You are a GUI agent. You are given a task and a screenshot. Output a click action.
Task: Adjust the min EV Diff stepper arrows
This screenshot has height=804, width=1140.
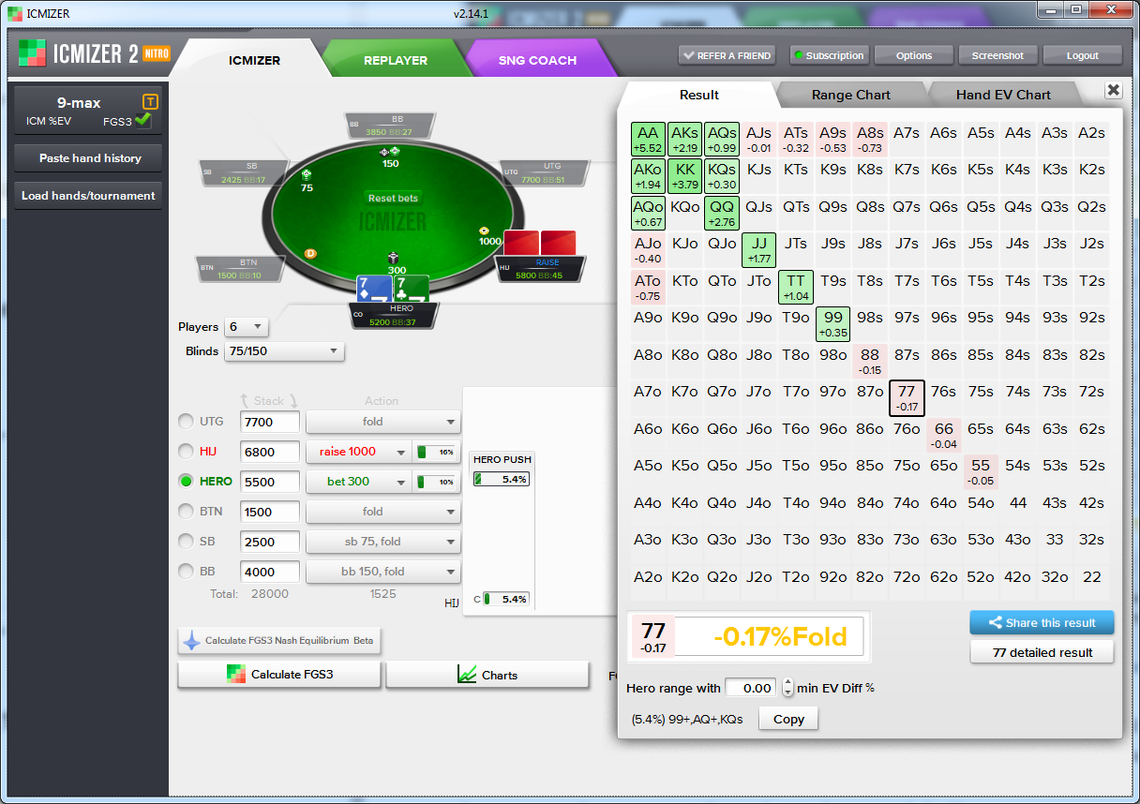[x=787, y=688]
